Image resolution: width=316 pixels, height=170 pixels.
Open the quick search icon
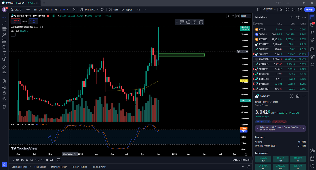tap(281, 9)
